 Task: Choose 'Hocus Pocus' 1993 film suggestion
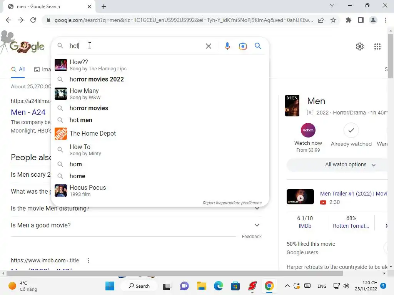[160, 191]
